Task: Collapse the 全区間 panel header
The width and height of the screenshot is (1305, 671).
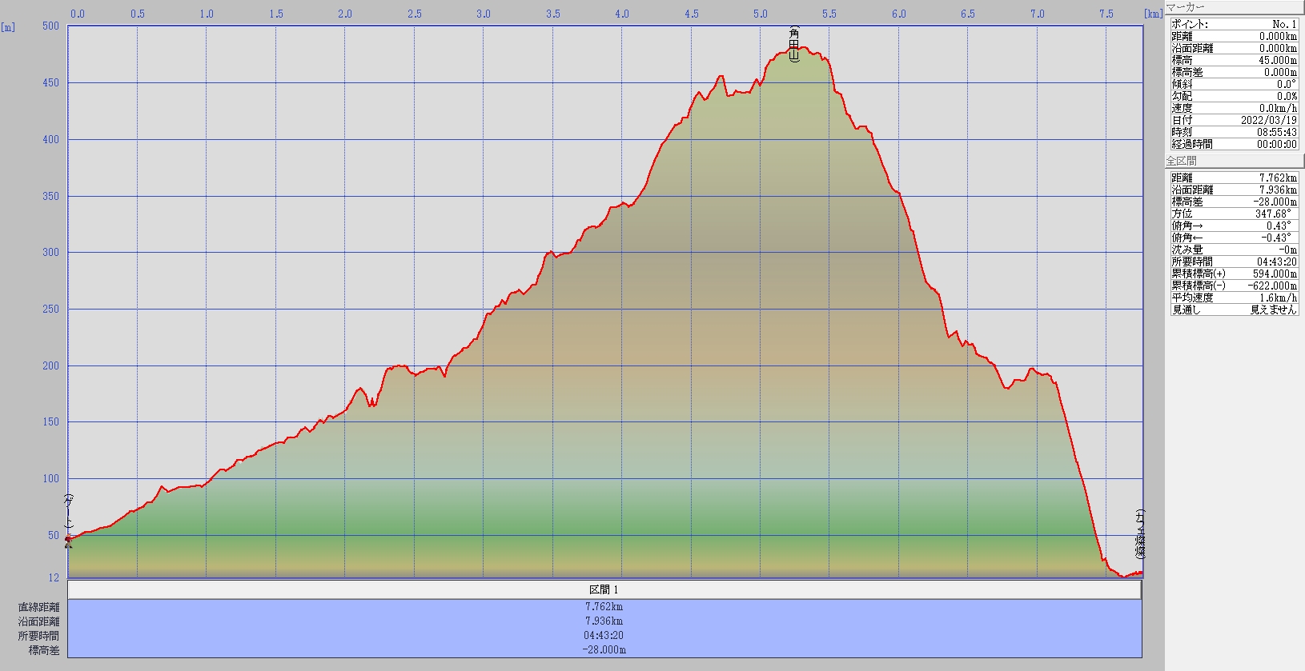Action: (1234, 161)
